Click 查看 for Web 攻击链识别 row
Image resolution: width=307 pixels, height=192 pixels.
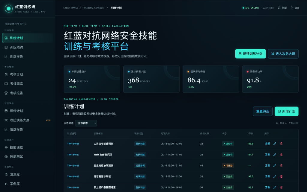tap(267, 155)
